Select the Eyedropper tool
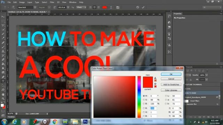The height and width of the screenshot is (125, 223). (3, 38)
